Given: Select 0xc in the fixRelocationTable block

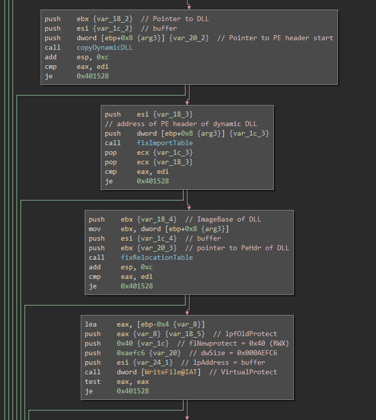Looking at the screenshot, I should click(147, 267).
